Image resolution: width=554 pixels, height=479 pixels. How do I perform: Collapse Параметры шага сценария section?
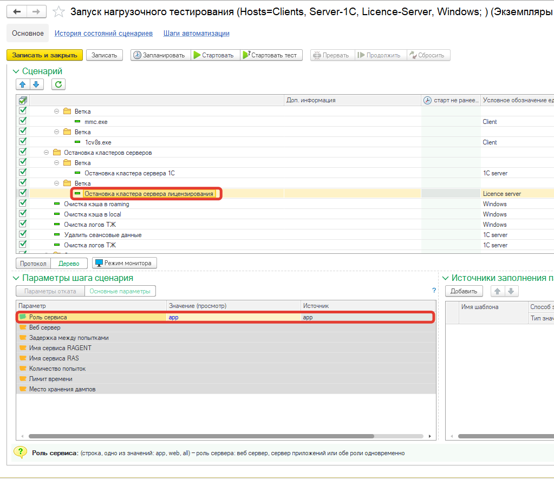(16, 278)
